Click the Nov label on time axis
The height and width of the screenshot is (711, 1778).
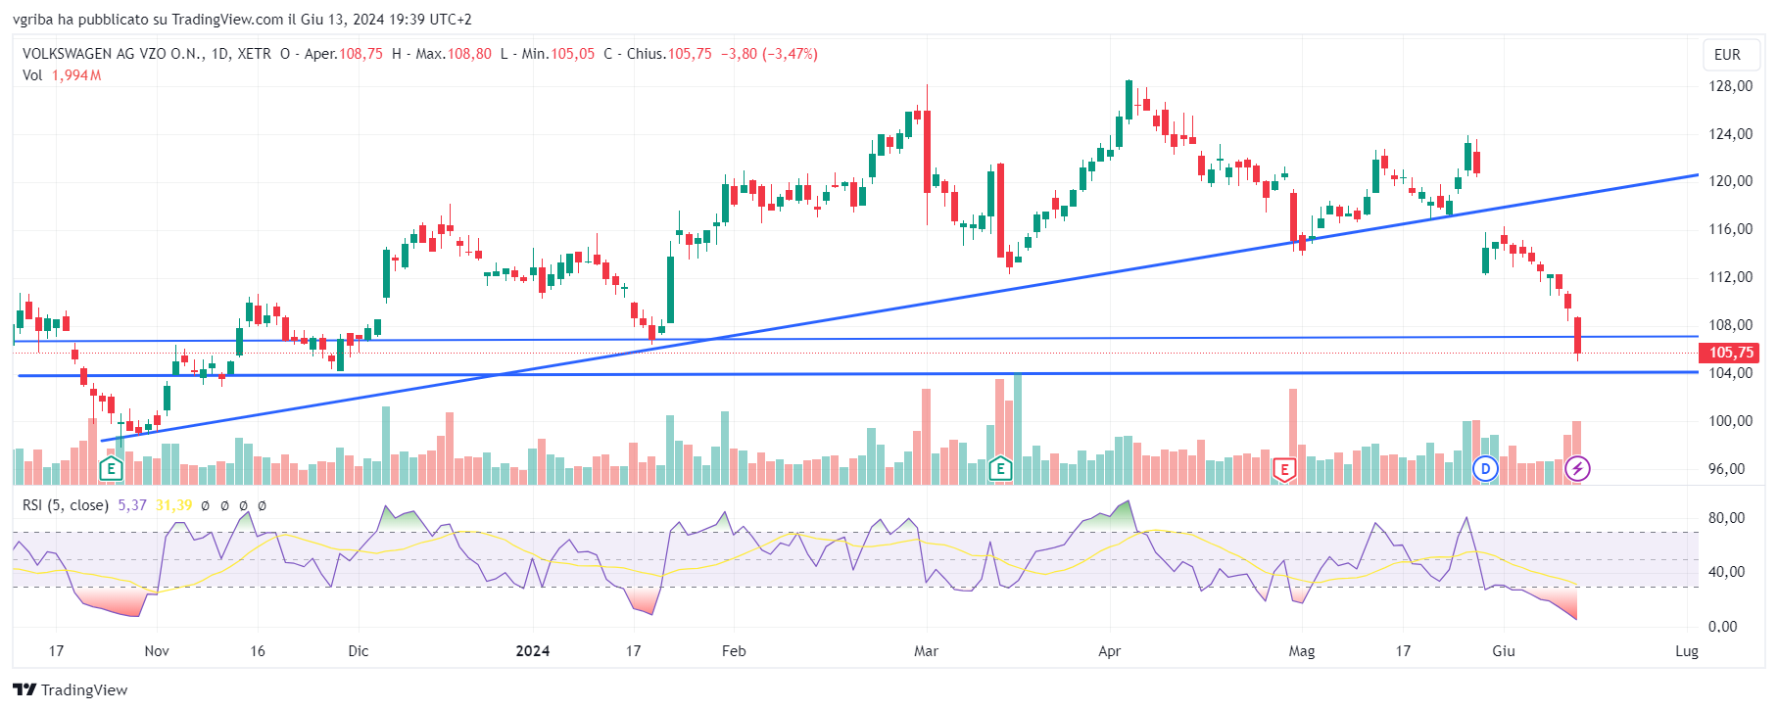click(x=157, y=651)
